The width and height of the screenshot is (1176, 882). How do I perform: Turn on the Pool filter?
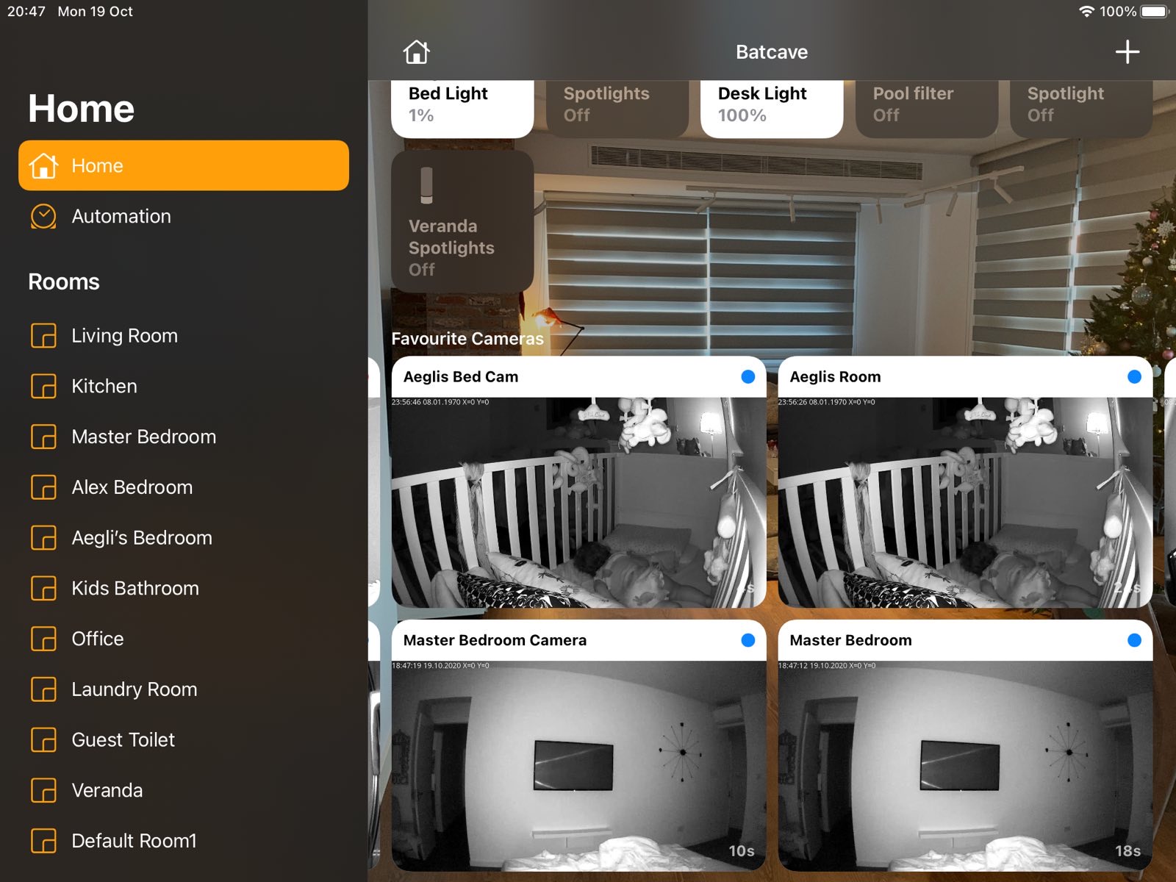pos(926,107)
